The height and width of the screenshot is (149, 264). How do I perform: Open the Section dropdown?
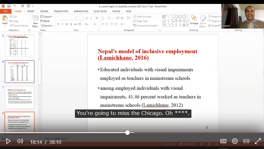(x=47, y=25)
